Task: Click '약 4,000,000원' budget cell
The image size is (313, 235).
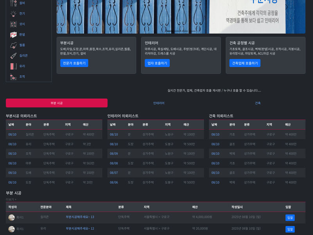Action: tap(202, 217)
